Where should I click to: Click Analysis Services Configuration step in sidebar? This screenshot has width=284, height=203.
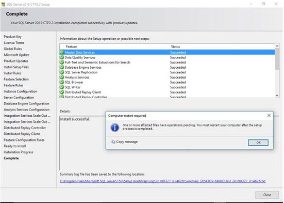click(27, 110)
